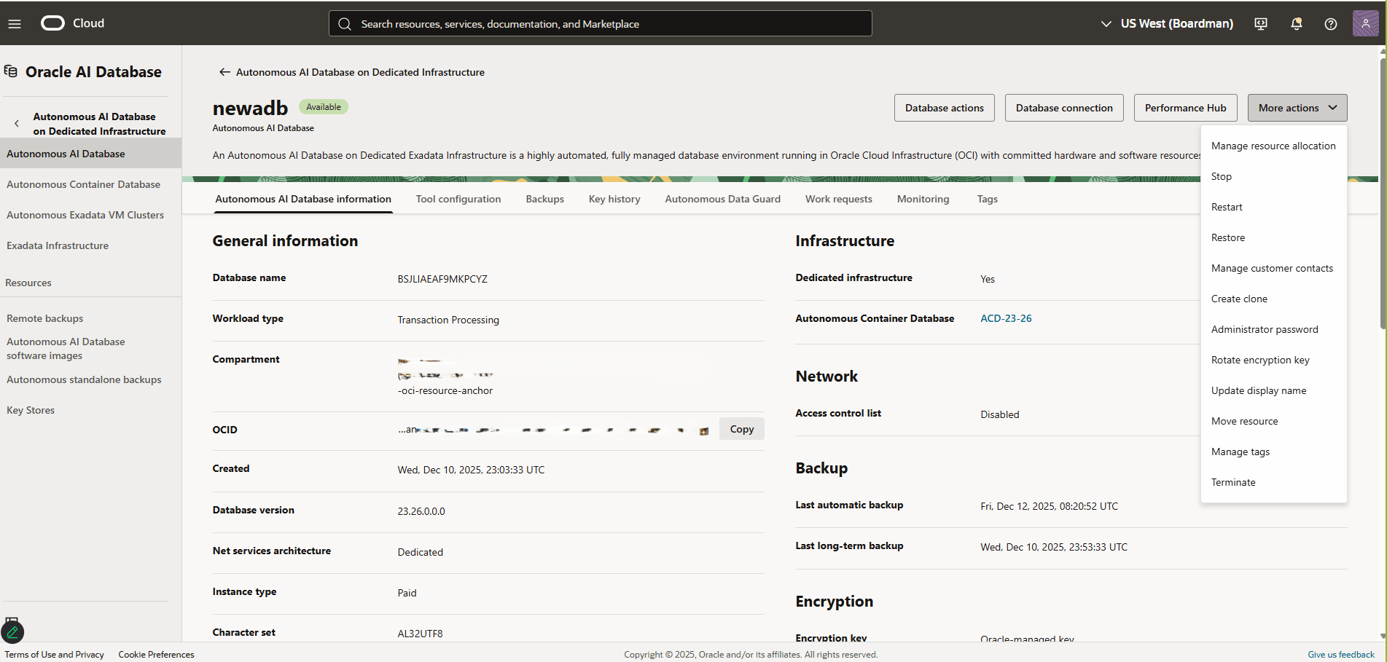The height and width of the screenshot is (662, 1387).
Task: Select Restart from the More actions menu
Action: coord(1227,207)
